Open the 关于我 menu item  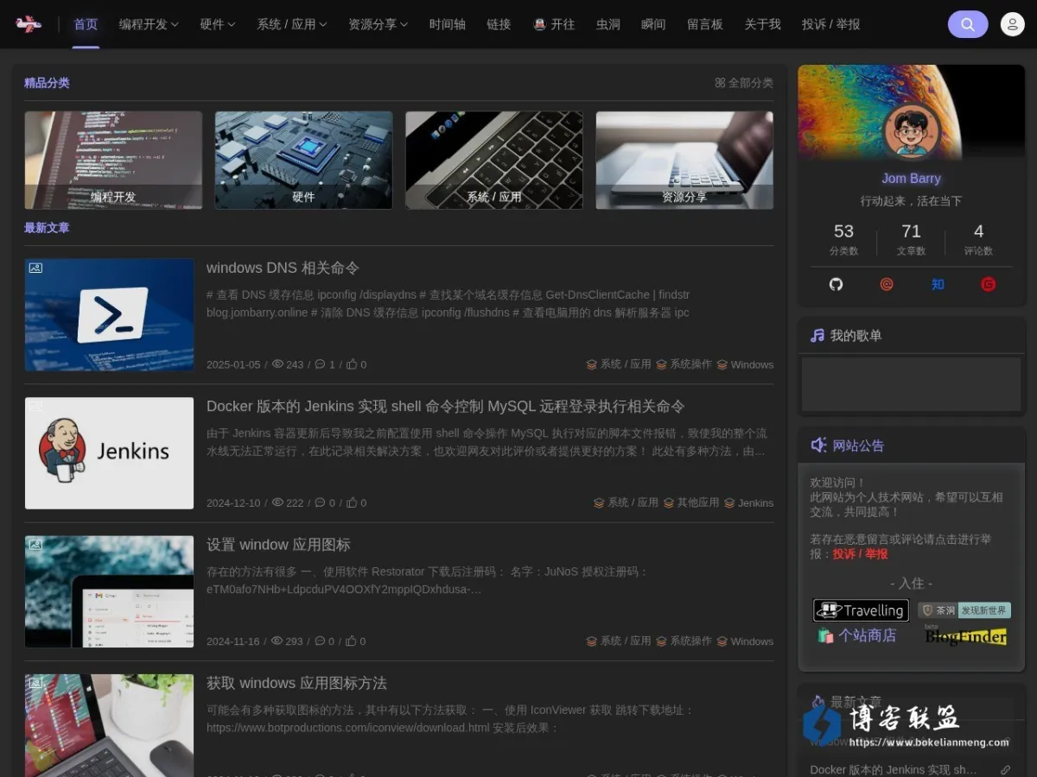coord(762,24)
